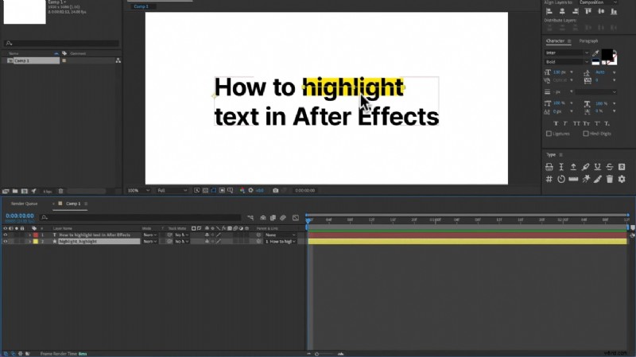Apply Faux Bold text style
The height and width of the screenshot is (357, 636).
tap(556, 124)
